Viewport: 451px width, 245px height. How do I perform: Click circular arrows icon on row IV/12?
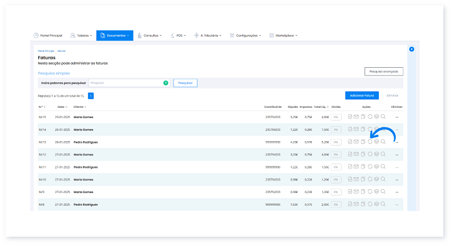pos(370,154)
